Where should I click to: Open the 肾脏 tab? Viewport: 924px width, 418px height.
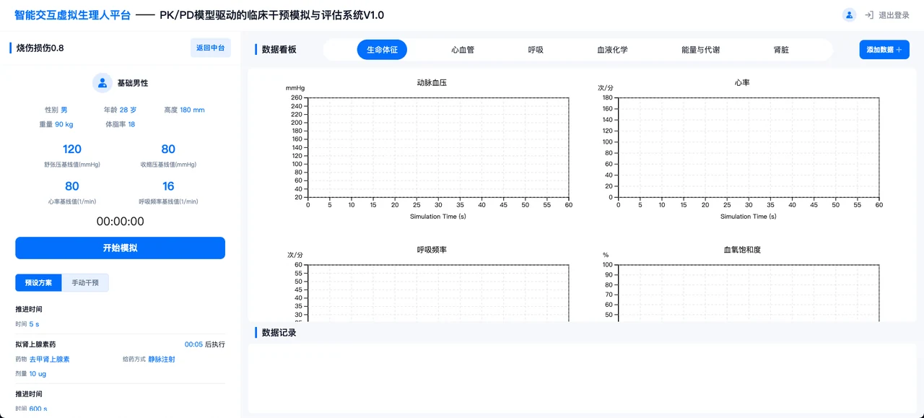coord(781,50)
